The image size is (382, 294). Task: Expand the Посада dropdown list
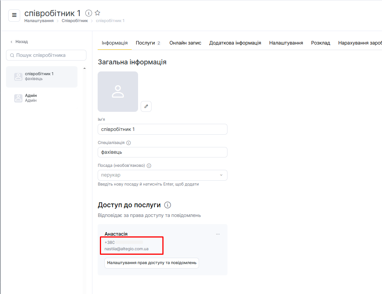221,175
